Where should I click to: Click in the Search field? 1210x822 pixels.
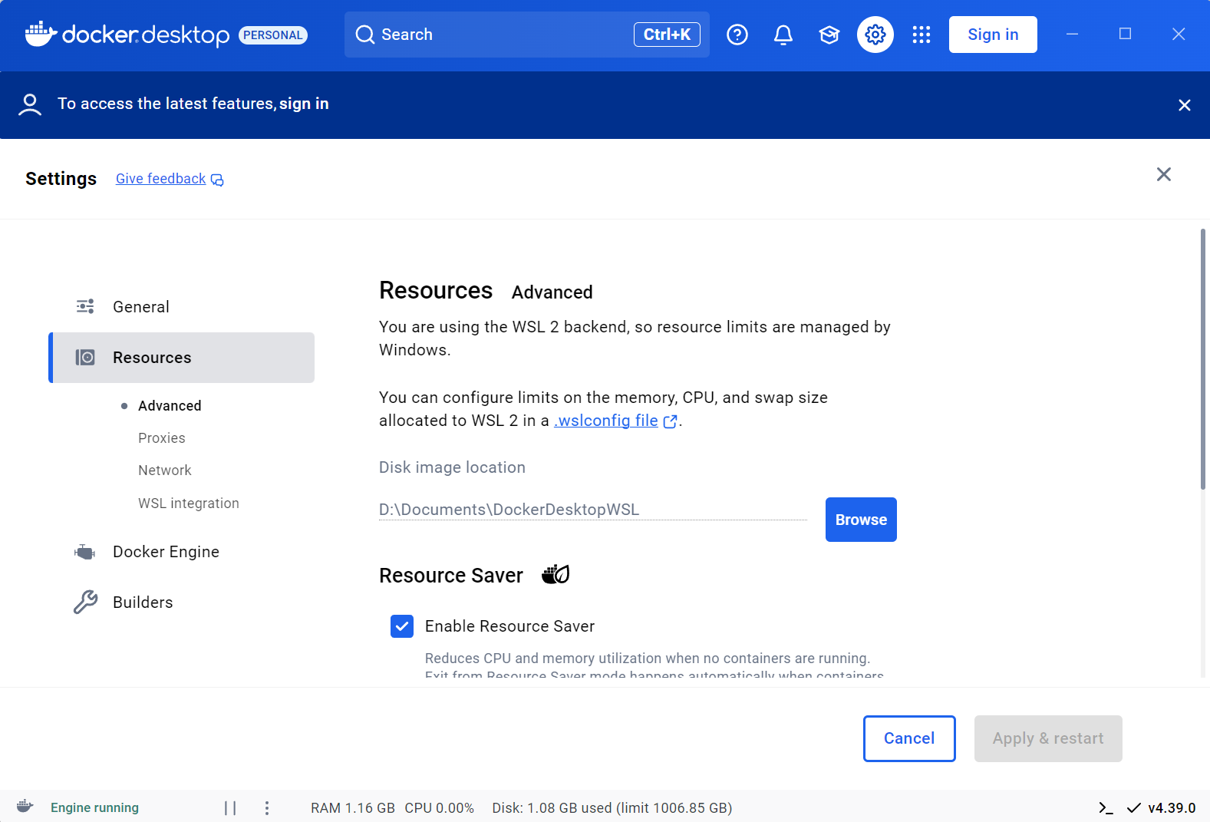527,35
